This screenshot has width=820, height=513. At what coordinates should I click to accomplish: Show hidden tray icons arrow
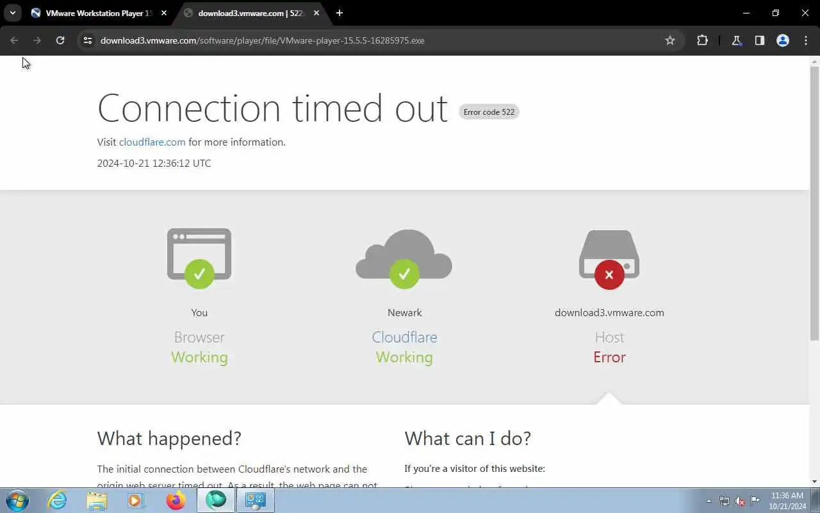[709, 501]
